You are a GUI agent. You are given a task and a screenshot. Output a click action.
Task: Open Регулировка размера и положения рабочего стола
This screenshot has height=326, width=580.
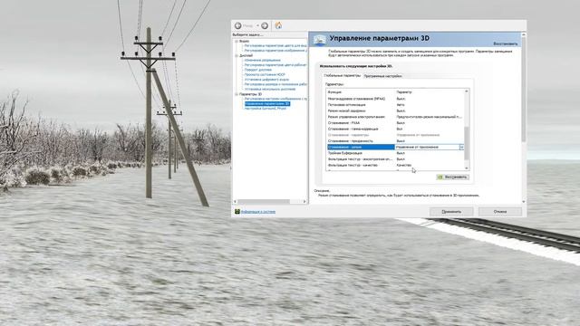coord(275,84)
